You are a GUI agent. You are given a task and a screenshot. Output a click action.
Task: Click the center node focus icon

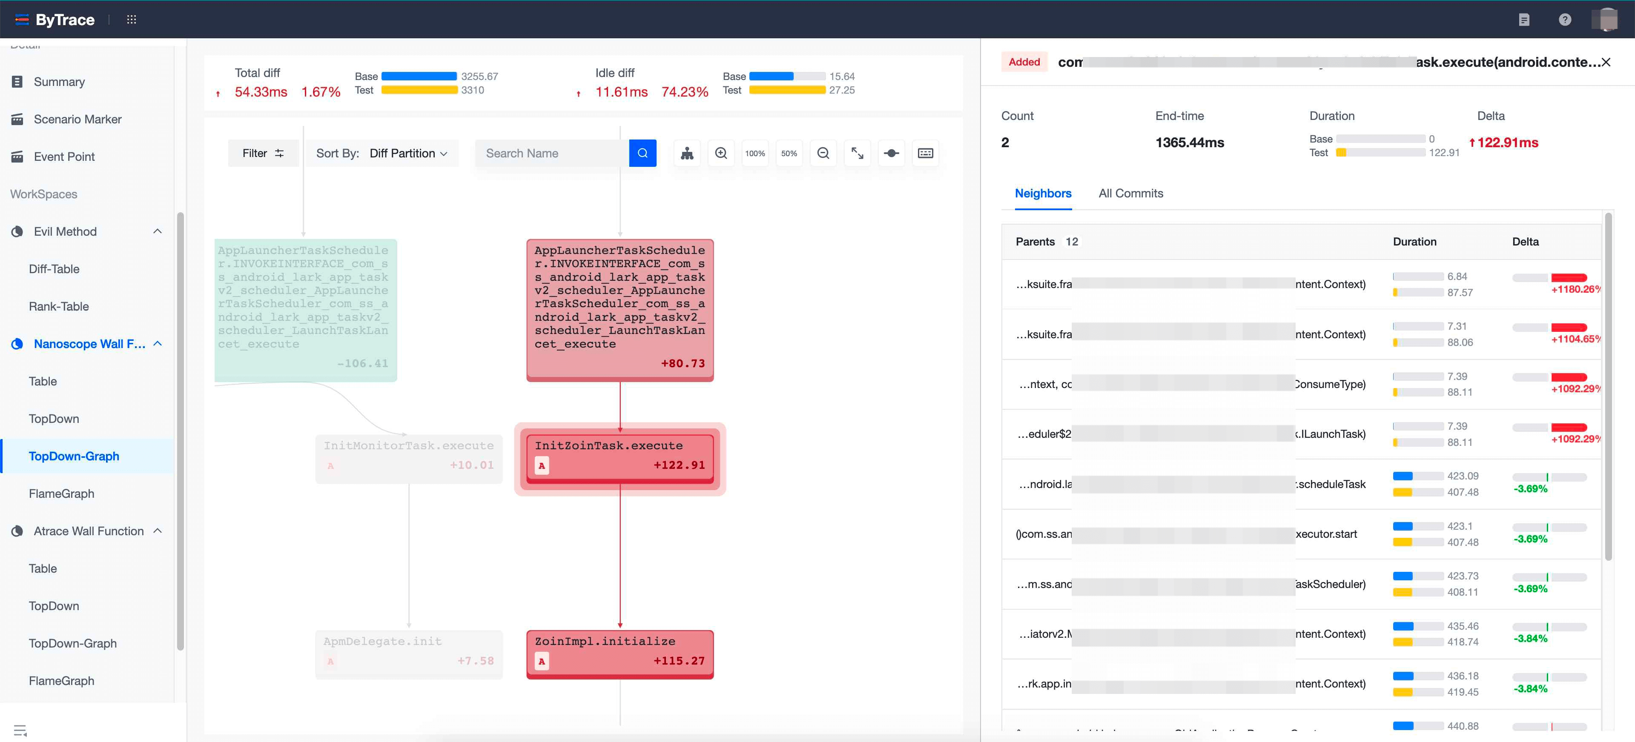coord(891,153)
